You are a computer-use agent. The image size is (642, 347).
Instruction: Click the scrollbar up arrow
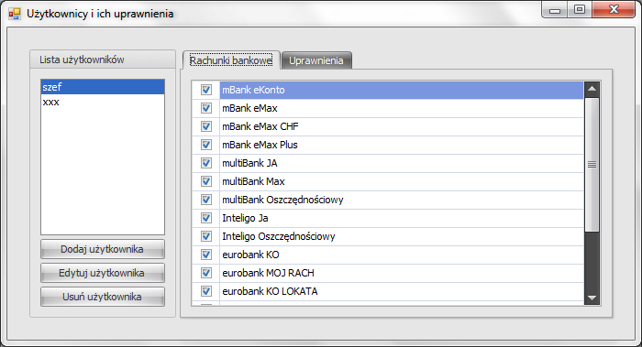(x=592, y=89)
